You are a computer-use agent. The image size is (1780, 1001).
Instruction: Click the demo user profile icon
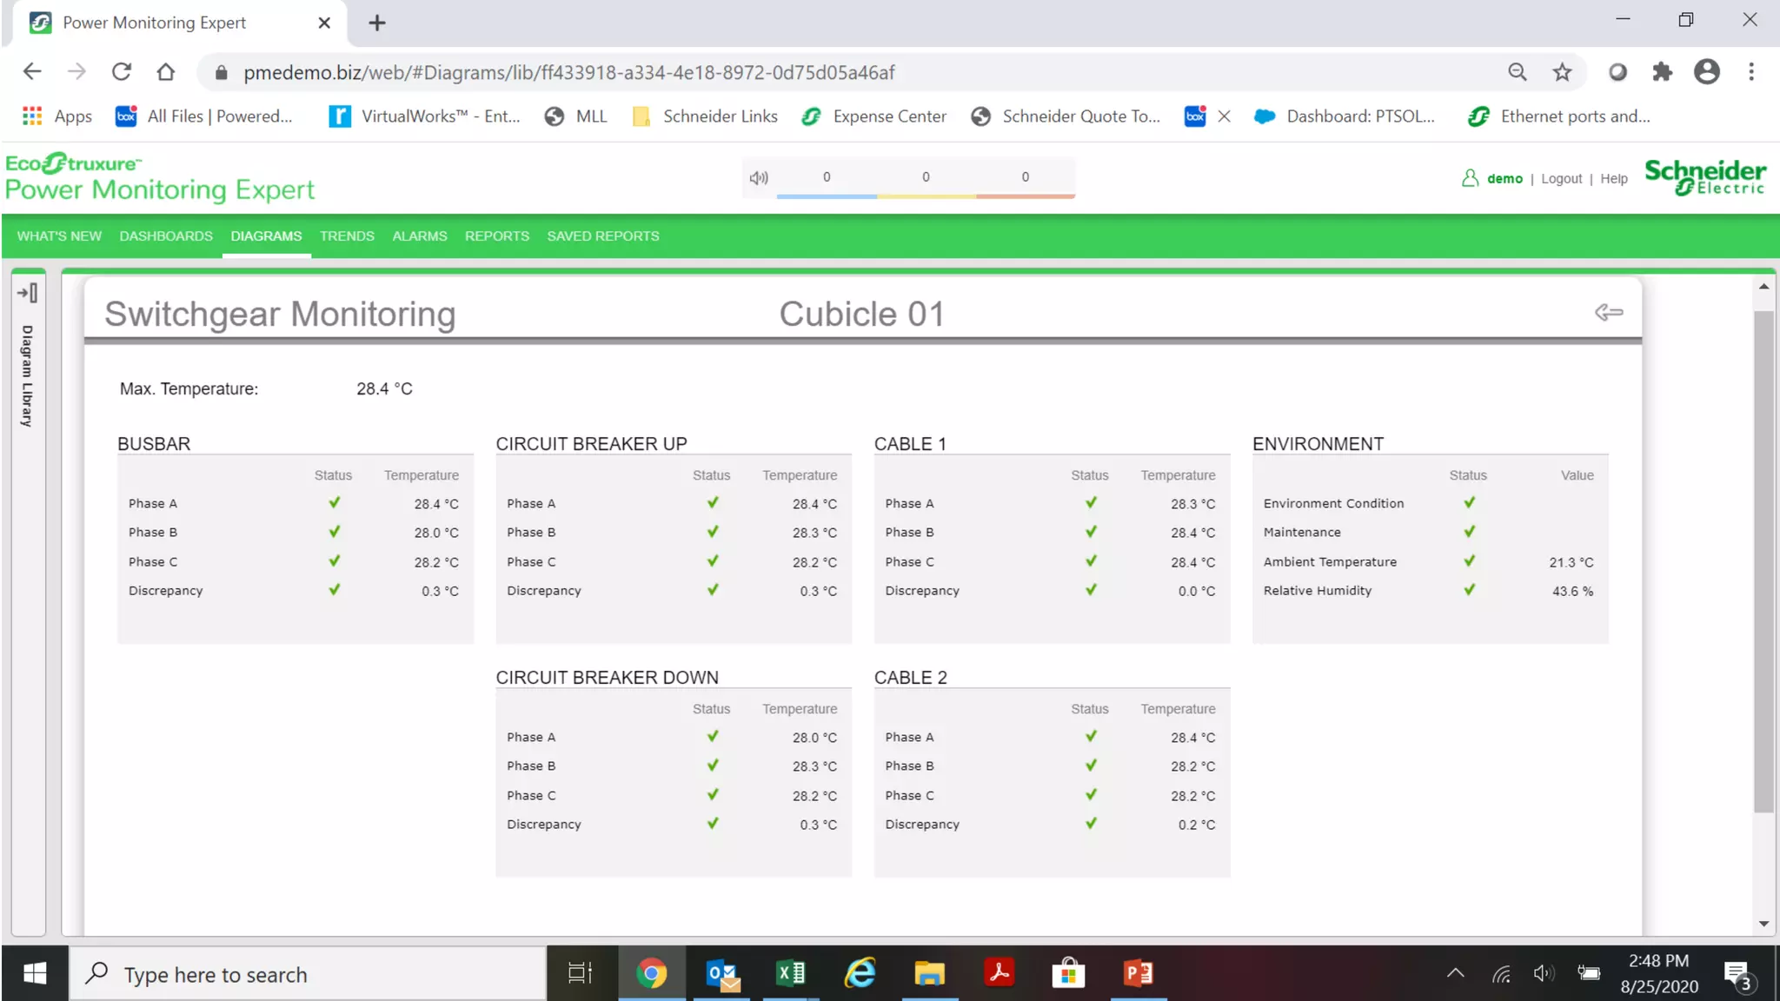[1470, 178]
